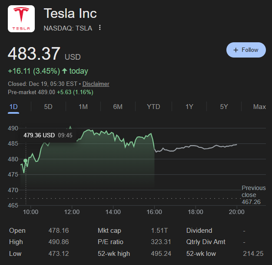Switch to the 5Y chart tab
The width and height of the screenshot is (272, 265).
[x=224, y=107]
